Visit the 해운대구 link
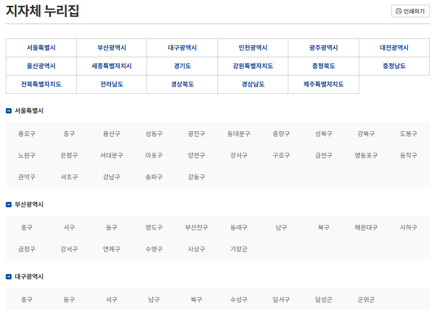The image size is (432, 313). (x=366, y=227)
